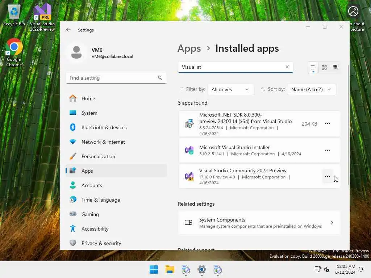Open the clock showing 12:23 AM
This screenshot has height=278, width=371.
click(345, 269)
